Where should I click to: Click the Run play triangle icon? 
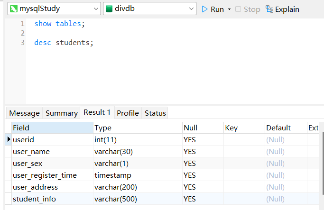pyautogui.click(x=204, y=9)
